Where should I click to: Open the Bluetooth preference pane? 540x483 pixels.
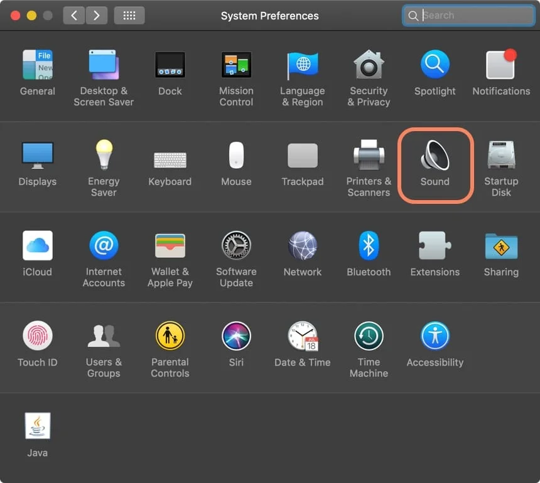[369, 246]
